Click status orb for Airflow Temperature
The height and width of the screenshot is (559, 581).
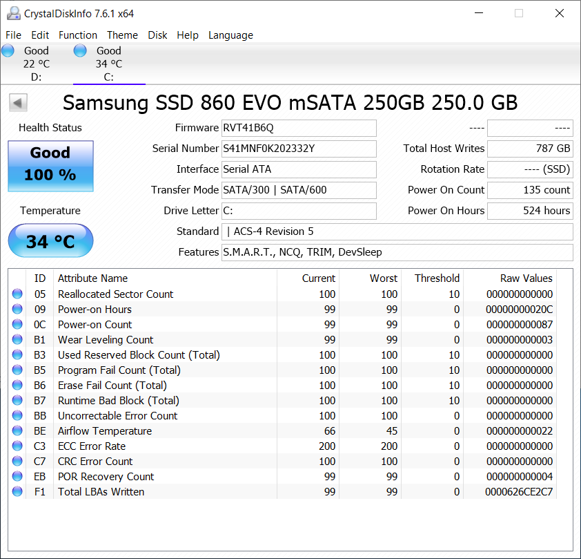click(x=17, y=430)
